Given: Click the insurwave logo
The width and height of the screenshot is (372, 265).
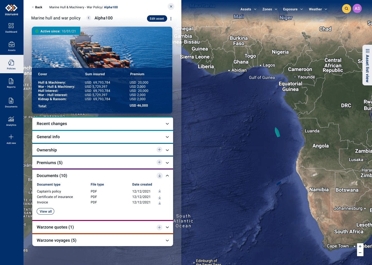Looking at the screenshot, I should [x=12, y=10].
